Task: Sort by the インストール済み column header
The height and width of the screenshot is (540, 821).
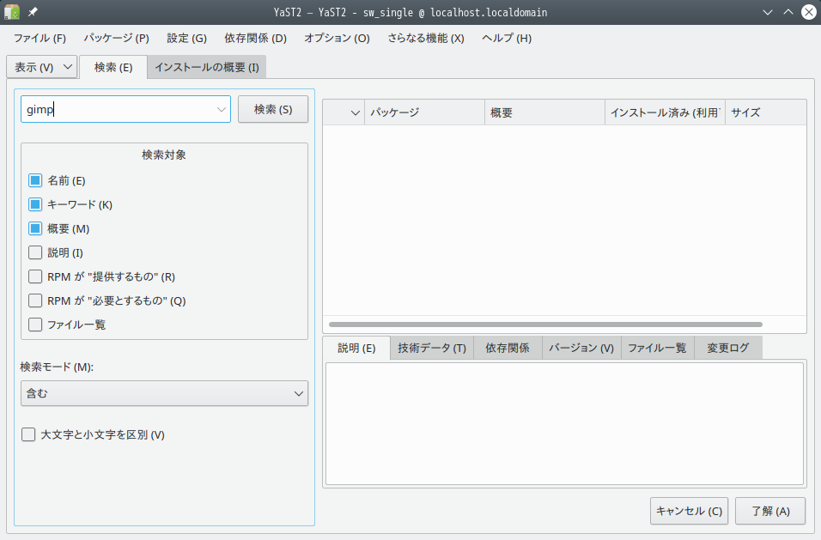Action: [x=665, y=112]
